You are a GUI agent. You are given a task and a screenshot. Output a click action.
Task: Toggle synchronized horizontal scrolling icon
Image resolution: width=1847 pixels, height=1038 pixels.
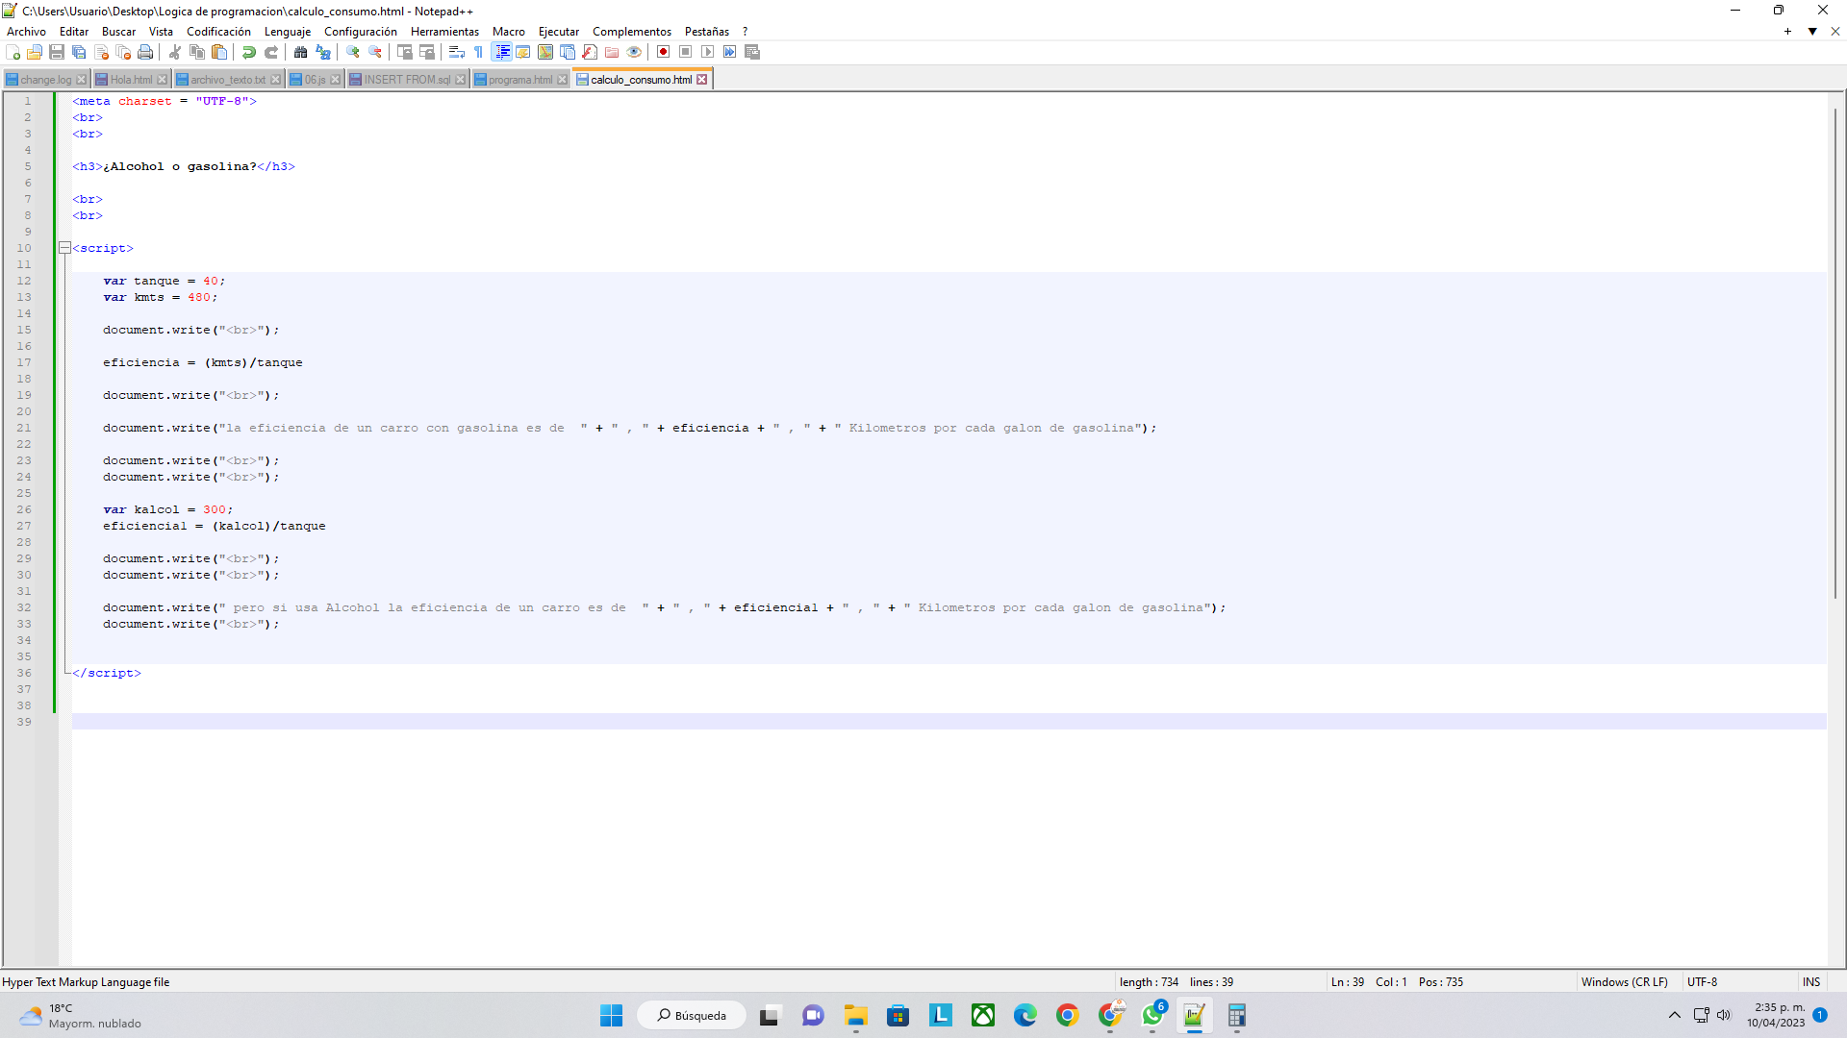[x=427, y=52]
